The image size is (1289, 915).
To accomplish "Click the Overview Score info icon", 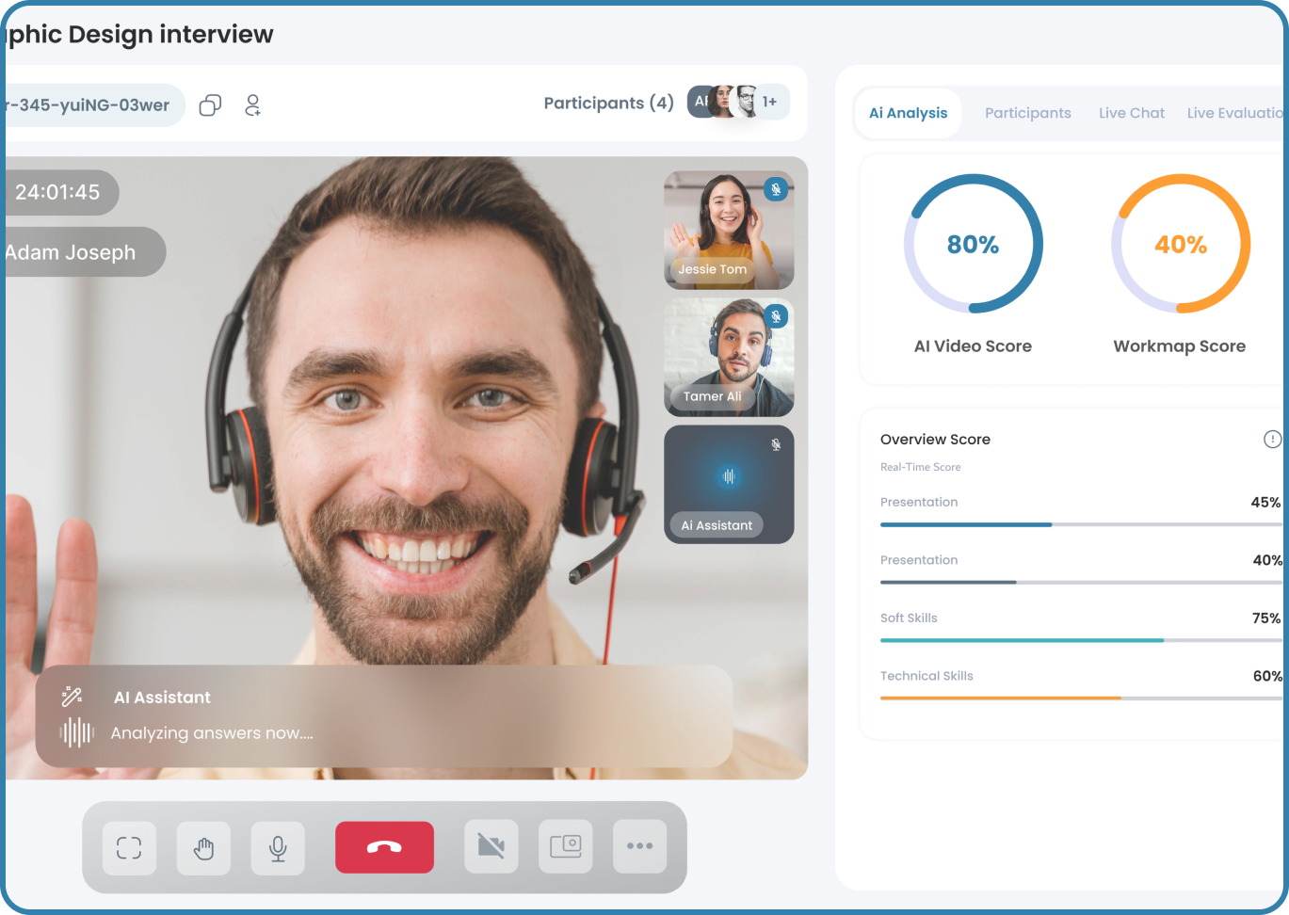I will (x=1271, y=439).
